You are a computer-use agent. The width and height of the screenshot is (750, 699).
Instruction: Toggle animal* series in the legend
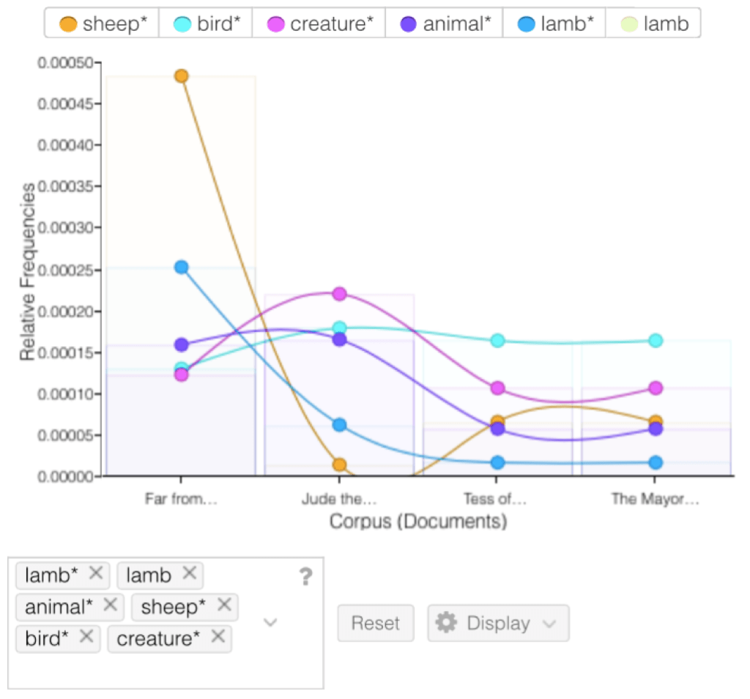point(445,24)
